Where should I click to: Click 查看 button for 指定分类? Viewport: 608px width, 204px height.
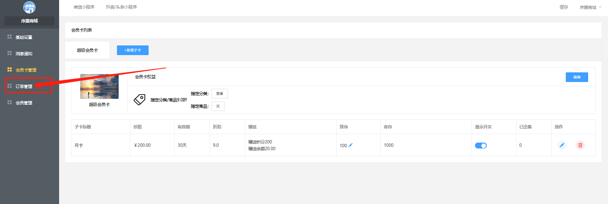coord(220,93)
